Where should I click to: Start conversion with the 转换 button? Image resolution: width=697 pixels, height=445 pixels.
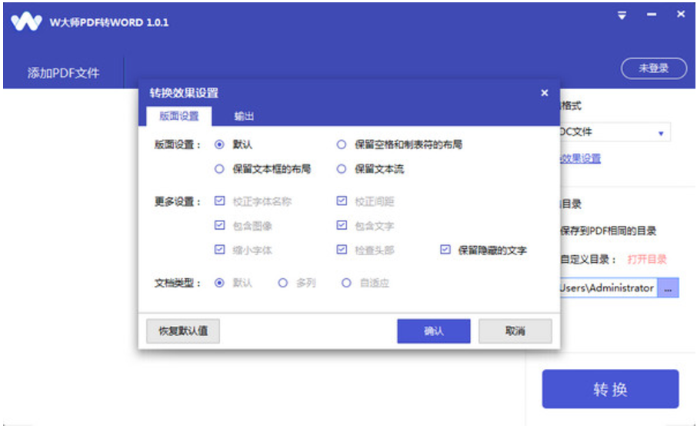click(611, 389)
